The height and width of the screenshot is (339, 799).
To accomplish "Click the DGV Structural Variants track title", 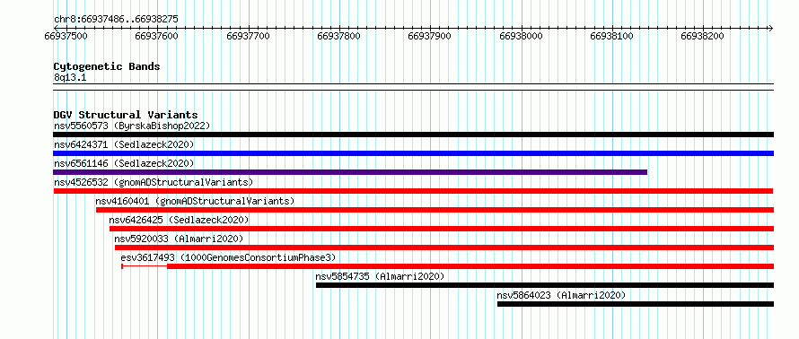I will [126, 115].
